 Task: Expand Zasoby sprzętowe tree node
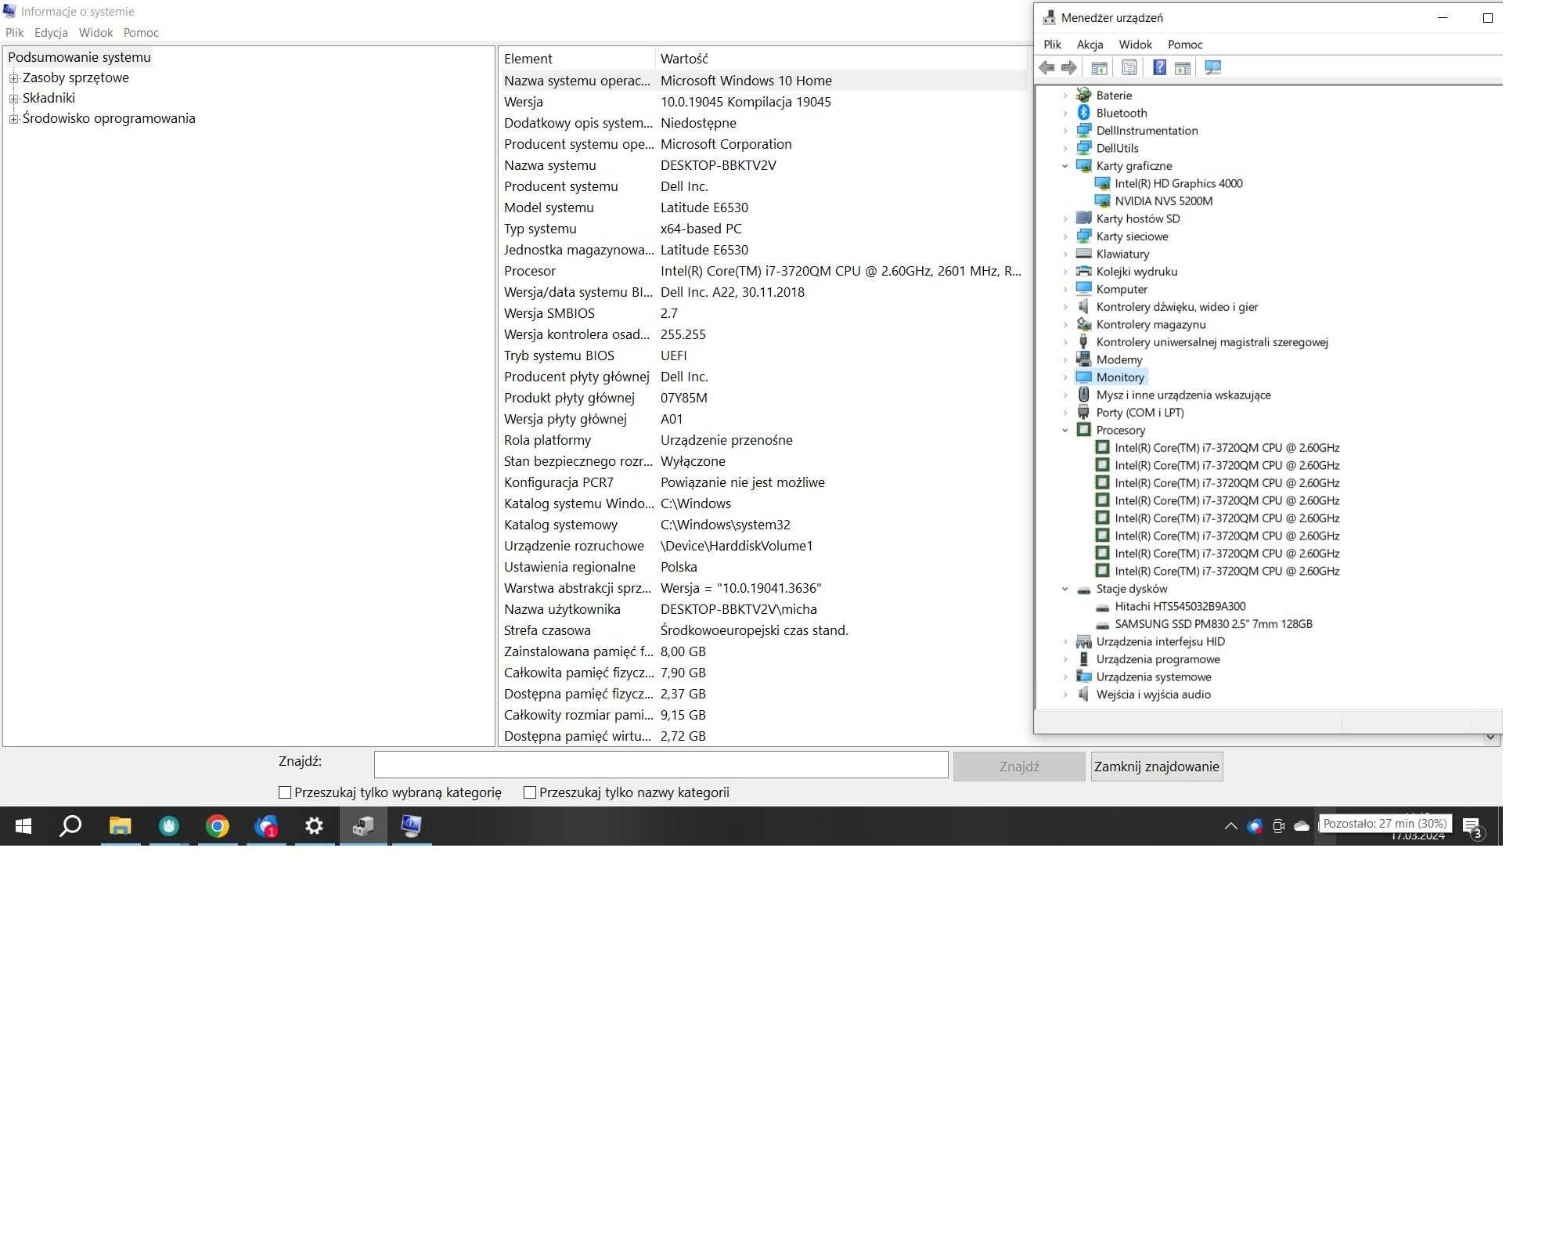[13, 78]
